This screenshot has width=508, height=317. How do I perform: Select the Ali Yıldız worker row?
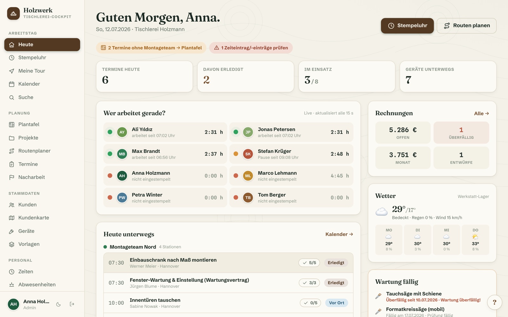pos(165,132)
